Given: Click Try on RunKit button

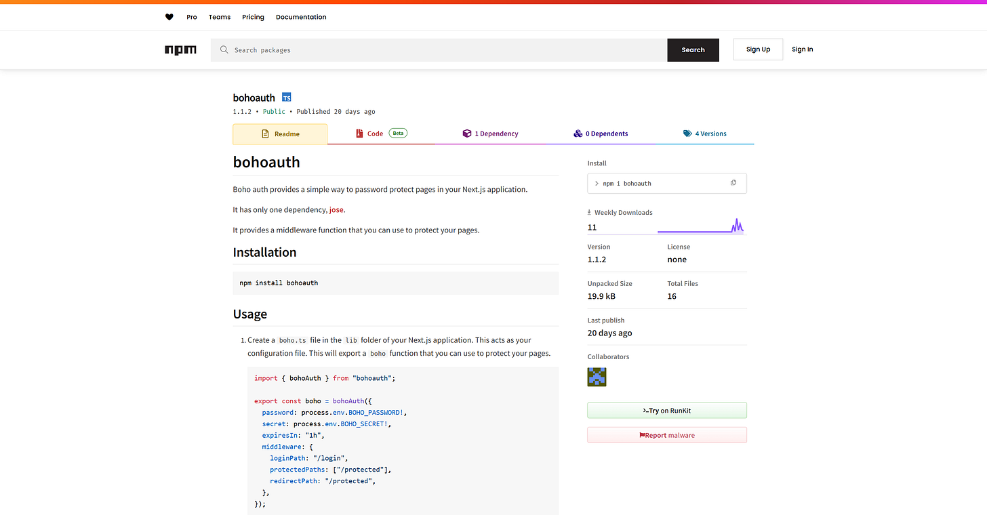Looking at the screenshot, I should pos(667,411).
